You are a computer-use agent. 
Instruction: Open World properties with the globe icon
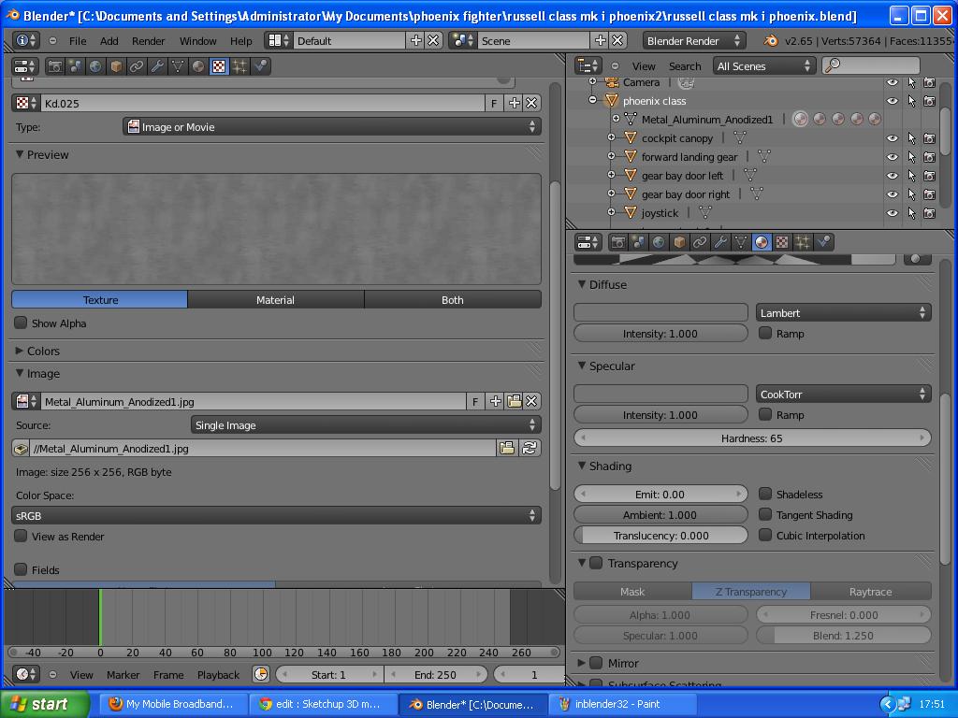(658, 242)
